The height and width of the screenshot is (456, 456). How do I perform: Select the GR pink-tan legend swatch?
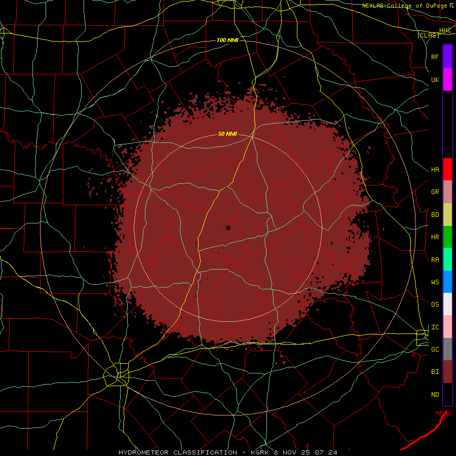pyautogui.click(x=447, y=192)
